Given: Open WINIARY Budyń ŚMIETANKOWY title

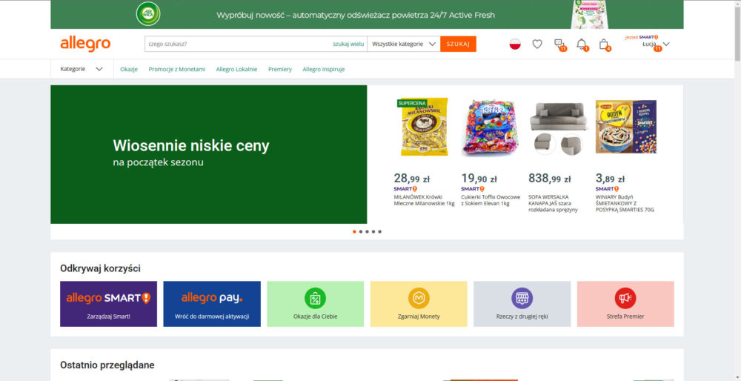Looking at the screenshot, I should tap(625, 203).
